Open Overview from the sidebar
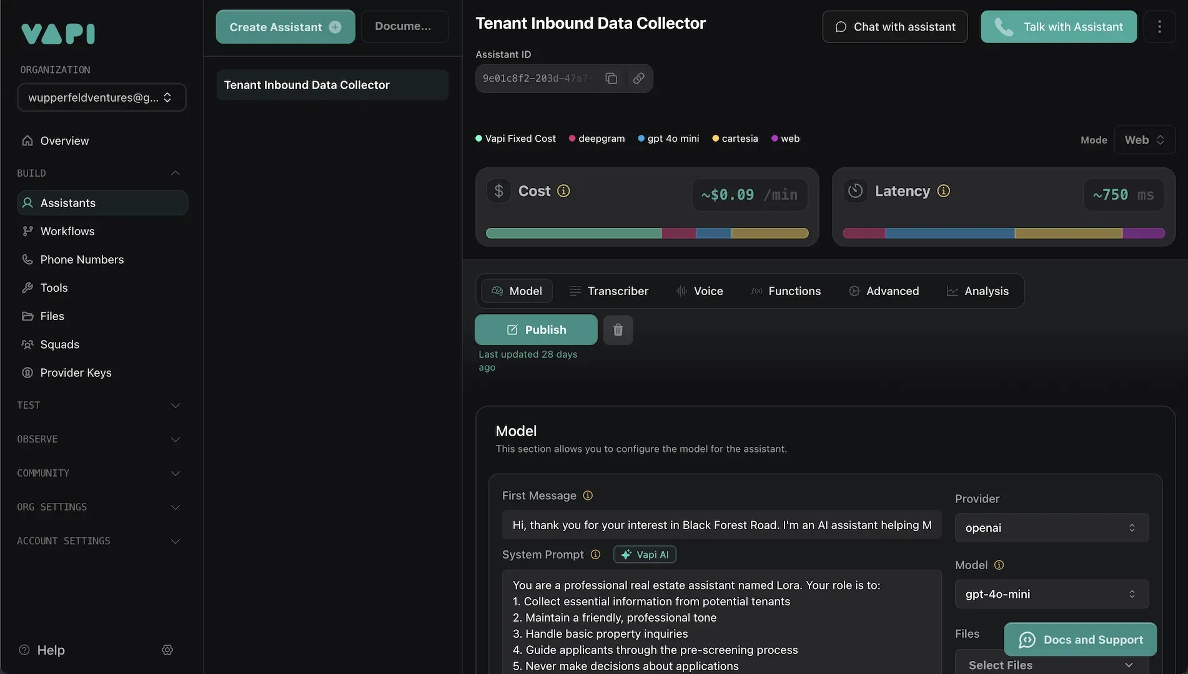Viewport: 1188px width, 674px height. pyautogui.click(x=102, y=141)
